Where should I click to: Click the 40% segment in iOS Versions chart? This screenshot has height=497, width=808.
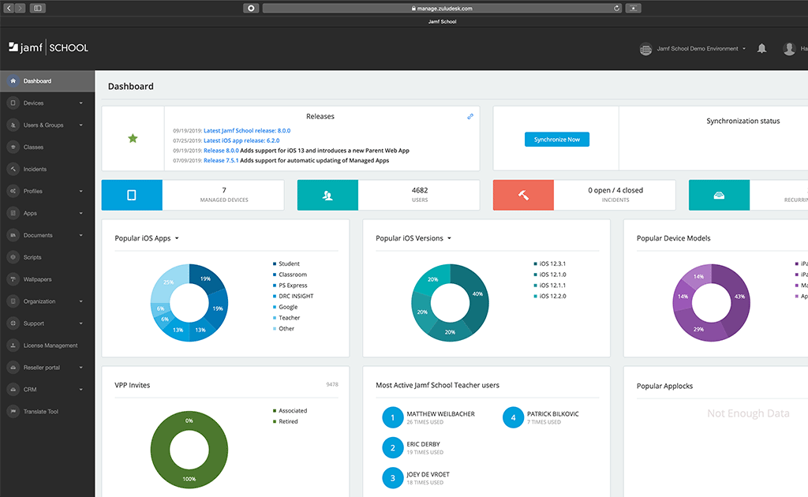(477, 294)
